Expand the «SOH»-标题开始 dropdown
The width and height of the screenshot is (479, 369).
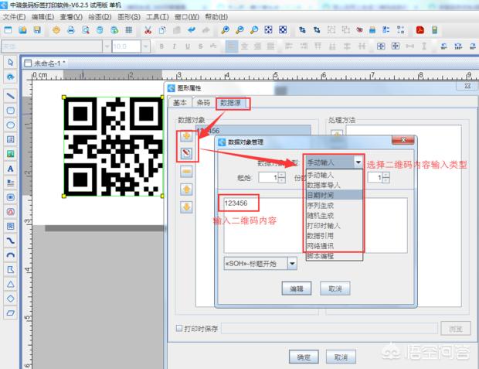point(292,264)
